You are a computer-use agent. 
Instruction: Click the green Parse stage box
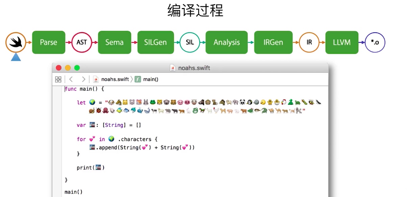coord(49,42)
